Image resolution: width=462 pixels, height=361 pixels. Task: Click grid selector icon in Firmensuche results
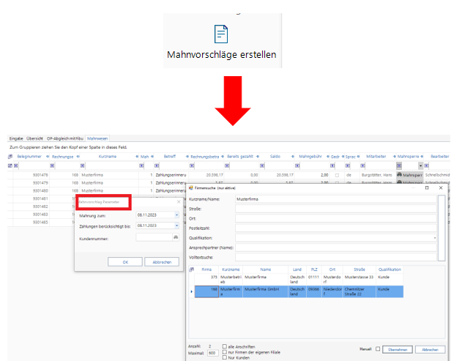[192, 269]
